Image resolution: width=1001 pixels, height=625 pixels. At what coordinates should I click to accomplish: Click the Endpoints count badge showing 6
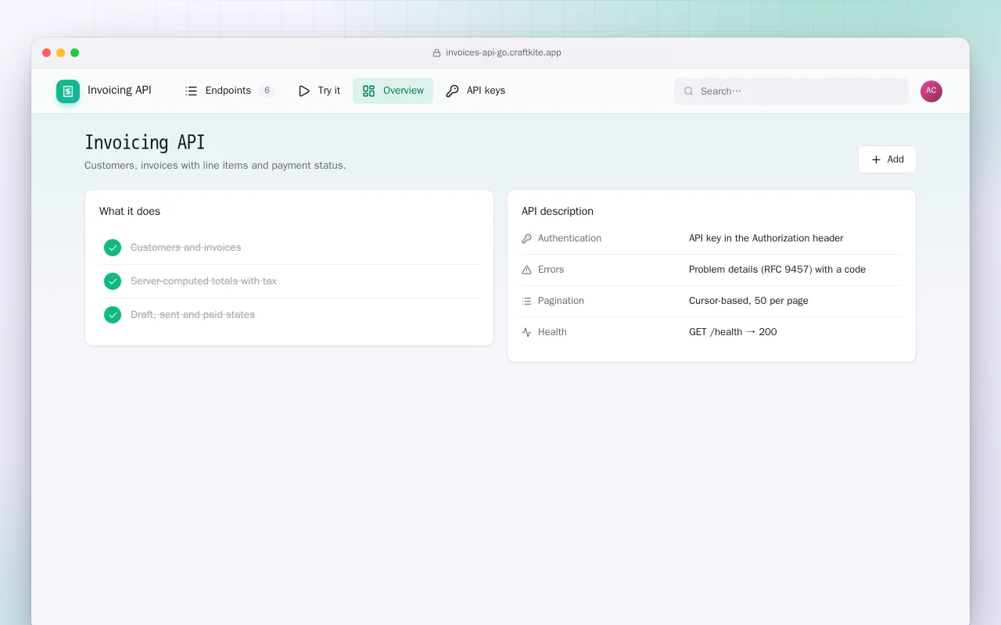[267, 91]
